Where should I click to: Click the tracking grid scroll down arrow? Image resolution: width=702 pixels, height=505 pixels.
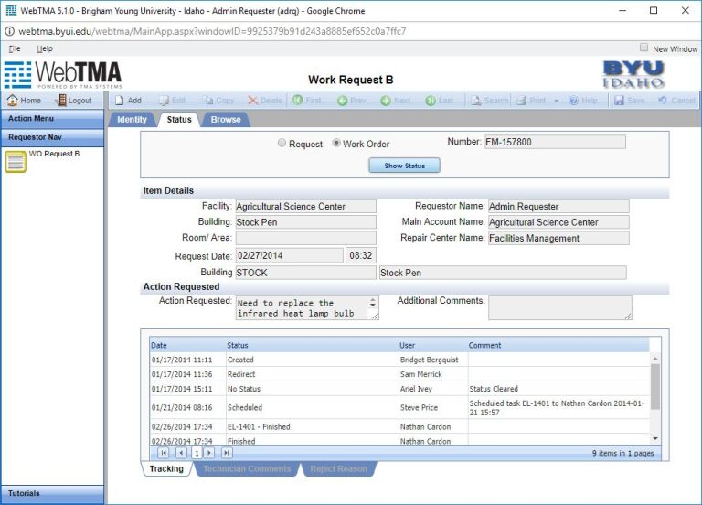655,439
